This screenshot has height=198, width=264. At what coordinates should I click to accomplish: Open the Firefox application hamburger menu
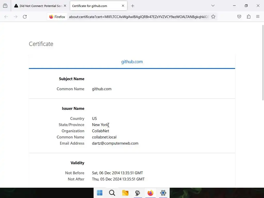[x=258, y=16]
